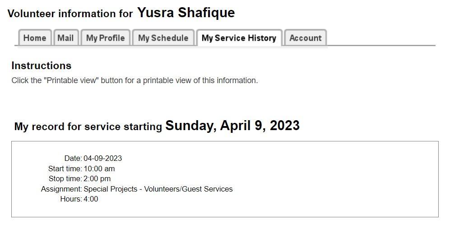
Task: Click the "Hours:" field label
Action: (x=71, y=199)
